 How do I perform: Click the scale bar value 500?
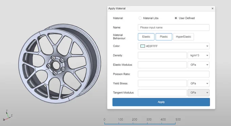click(x=178, y=119)
